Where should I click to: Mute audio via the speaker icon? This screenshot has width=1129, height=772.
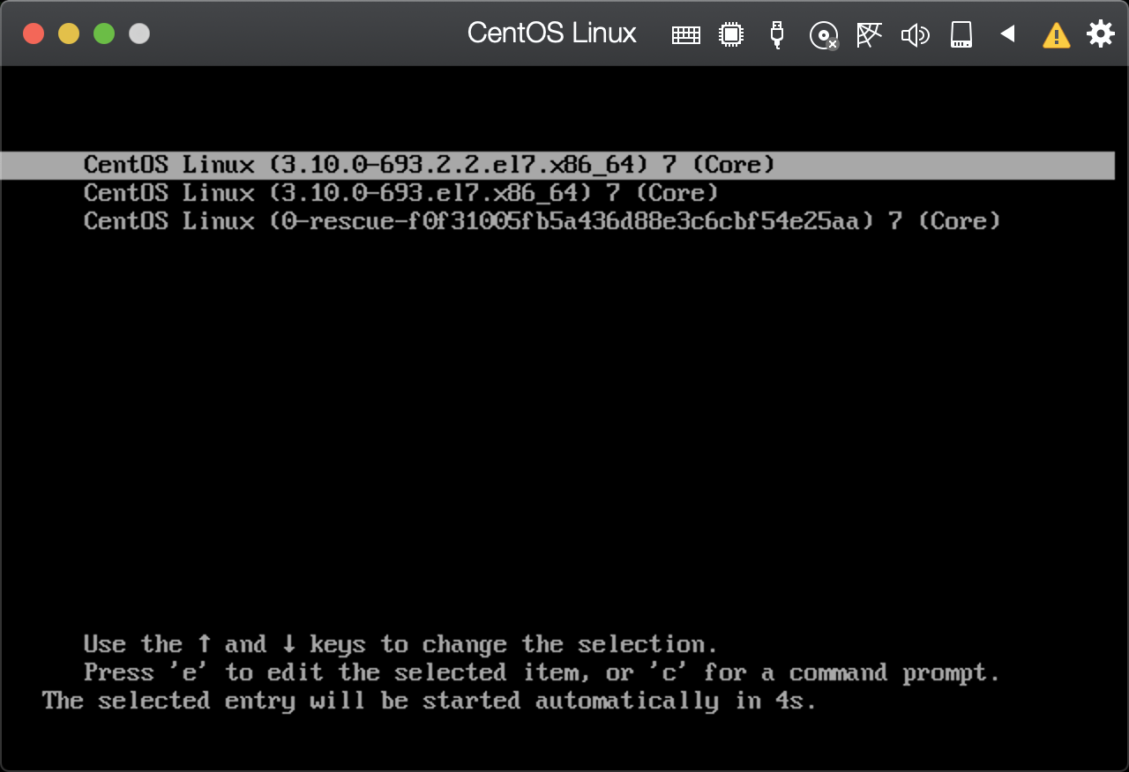915,33
